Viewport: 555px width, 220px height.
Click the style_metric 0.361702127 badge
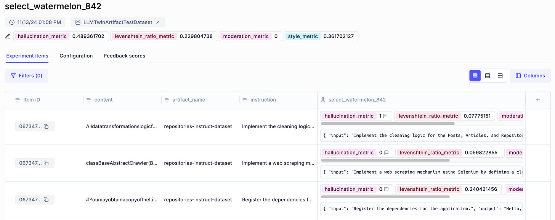tap(321, 37)
